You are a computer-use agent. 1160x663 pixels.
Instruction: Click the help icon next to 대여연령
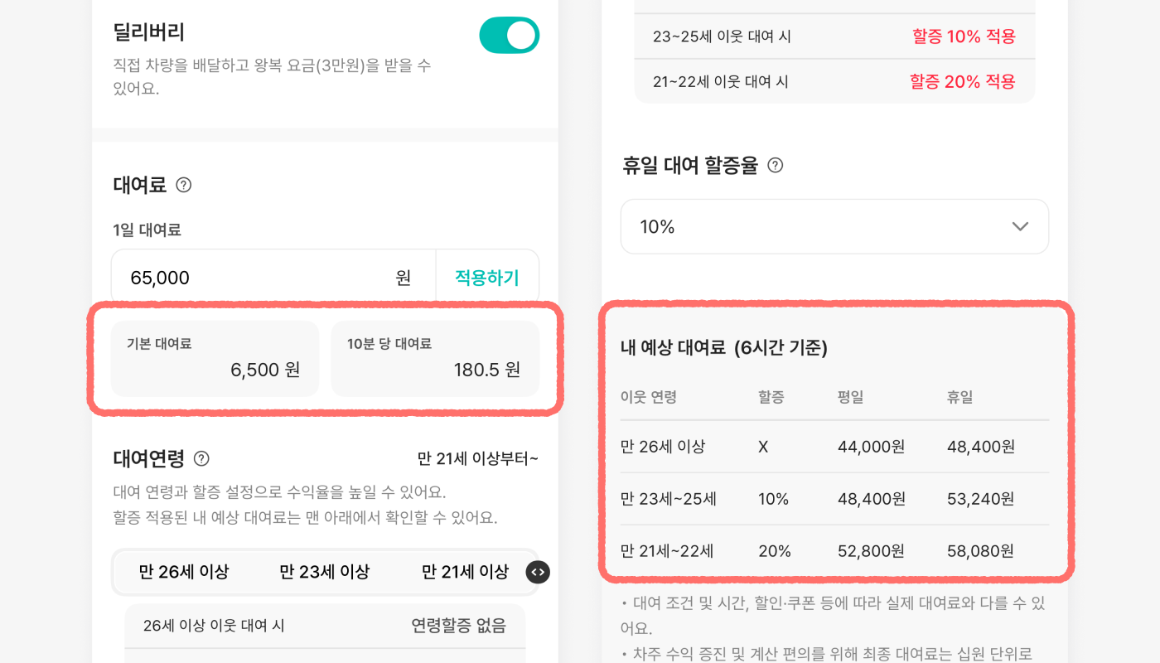[203, 458]
